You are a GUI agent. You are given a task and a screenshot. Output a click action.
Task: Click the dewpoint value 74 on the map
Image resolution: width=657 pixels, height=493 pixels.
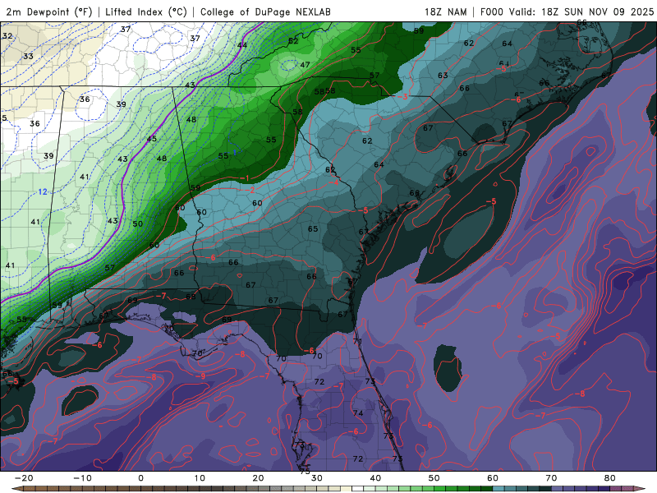click(x=358, y=413)
